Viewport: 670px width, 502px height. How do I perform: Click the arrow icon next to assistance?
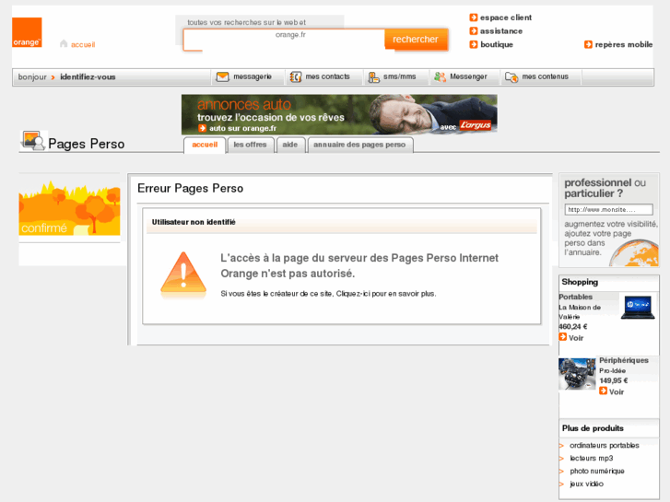[x=474, y=30]
